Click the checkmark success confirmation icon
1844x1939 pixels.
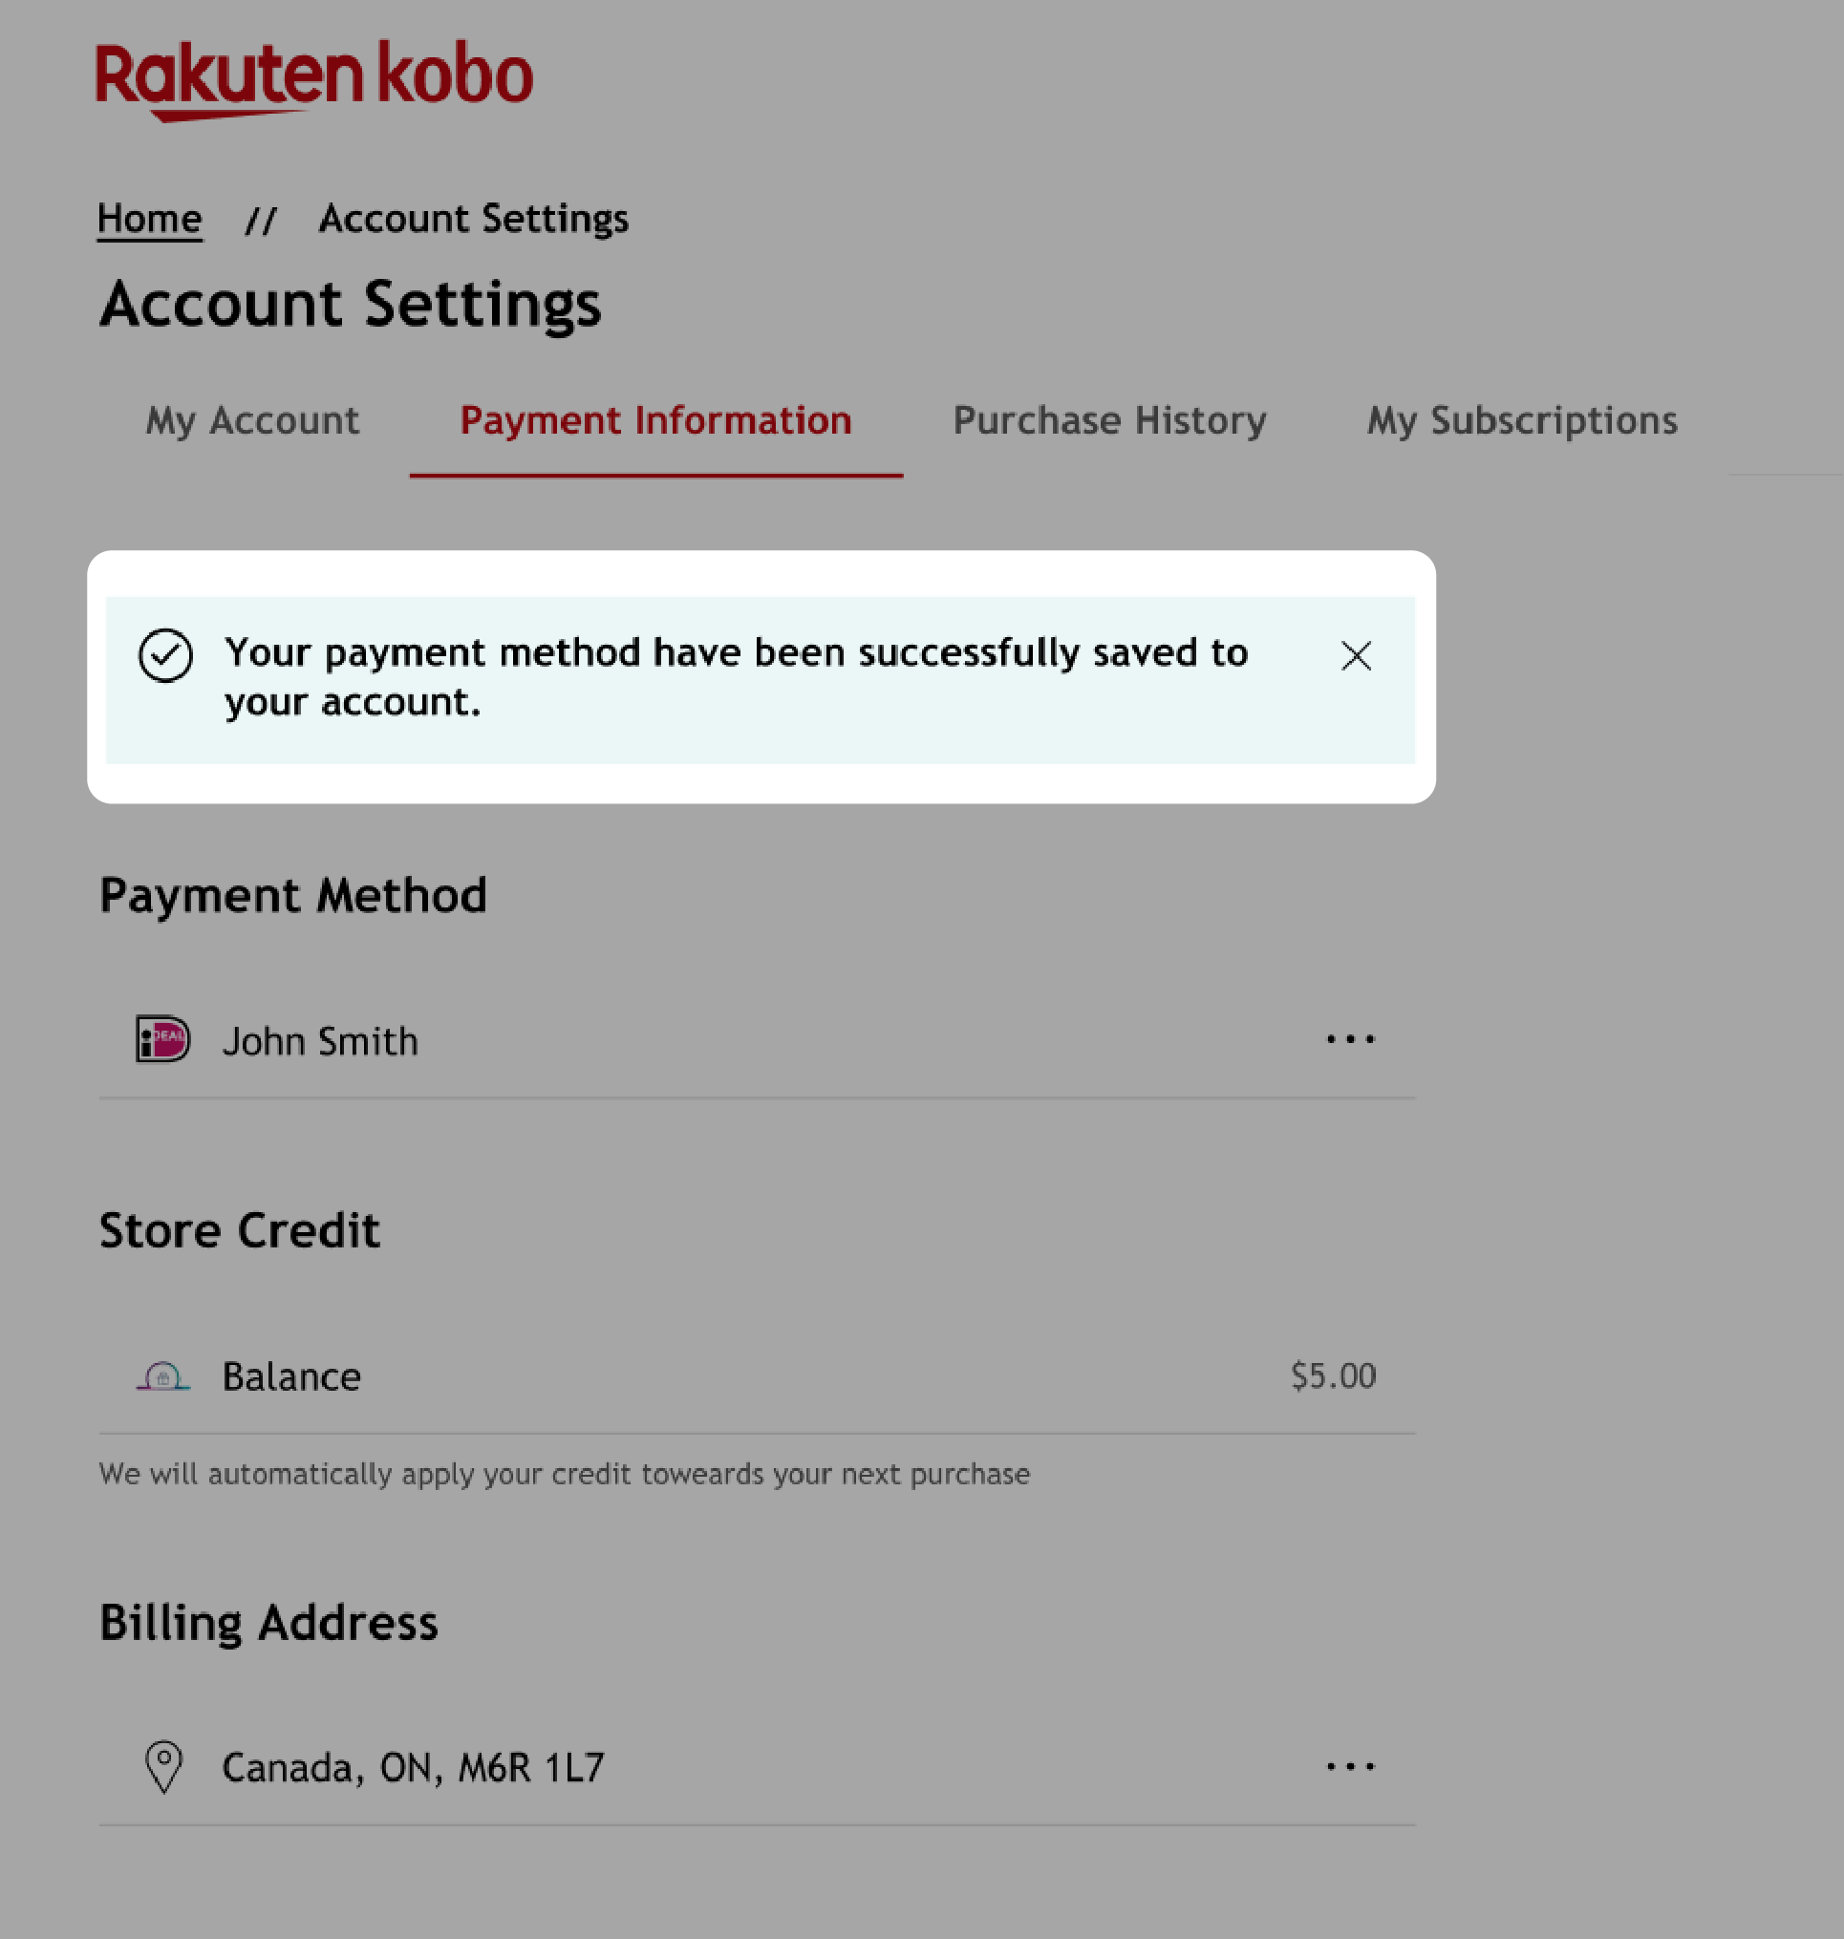tap(162, 656)
